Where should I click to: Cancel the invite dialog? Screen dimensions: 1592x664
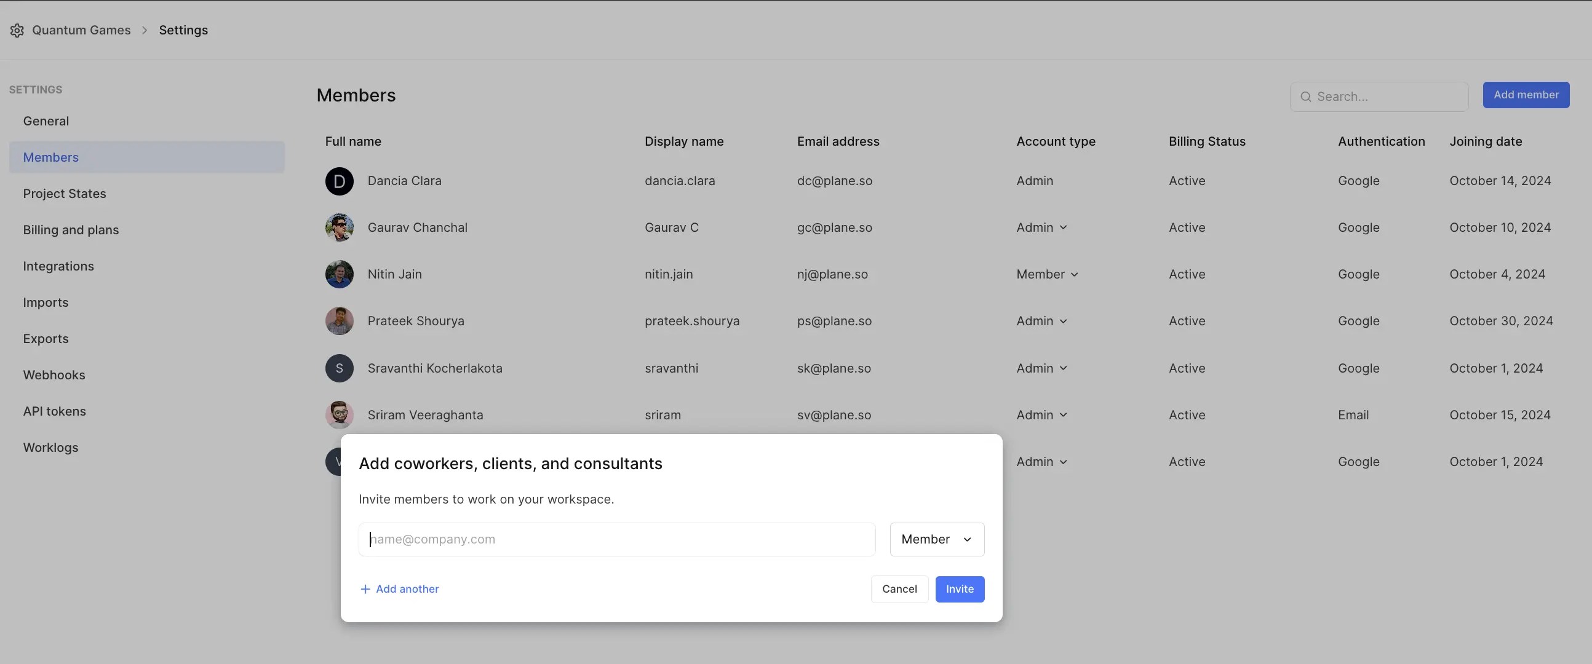899,589
